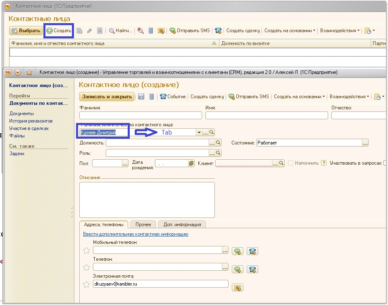This screenshot has width=388, height=305.
Task: Expand dropdown arrow of contact full name field
Action: pos(199,132)
